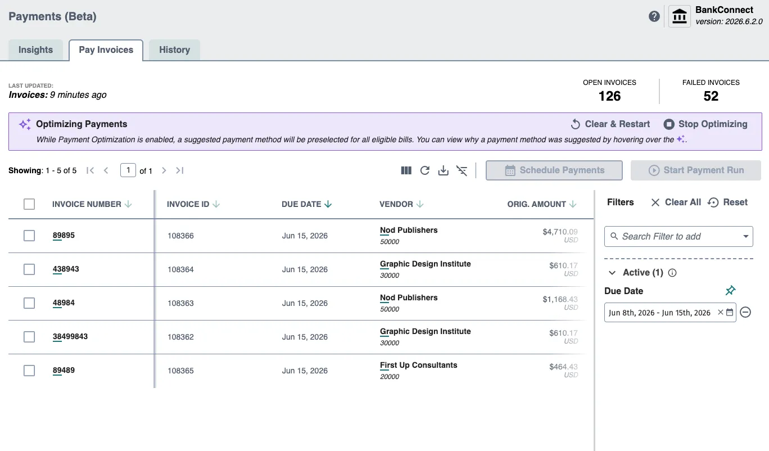Go to last page arrow
This screenshot has height=451, width=769.
(x=180, y=170)
